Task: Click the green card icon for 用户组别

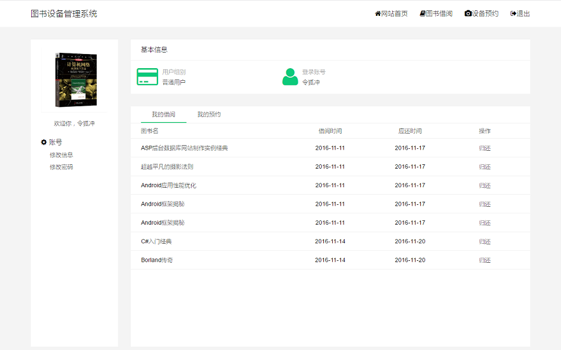Action: (147, 77)
